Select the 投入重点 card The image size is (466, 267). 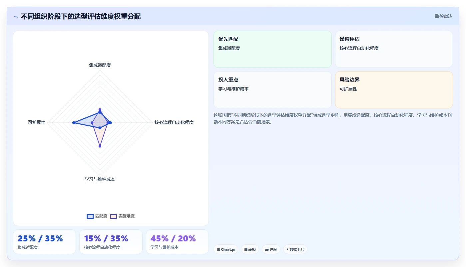[272, 90]
